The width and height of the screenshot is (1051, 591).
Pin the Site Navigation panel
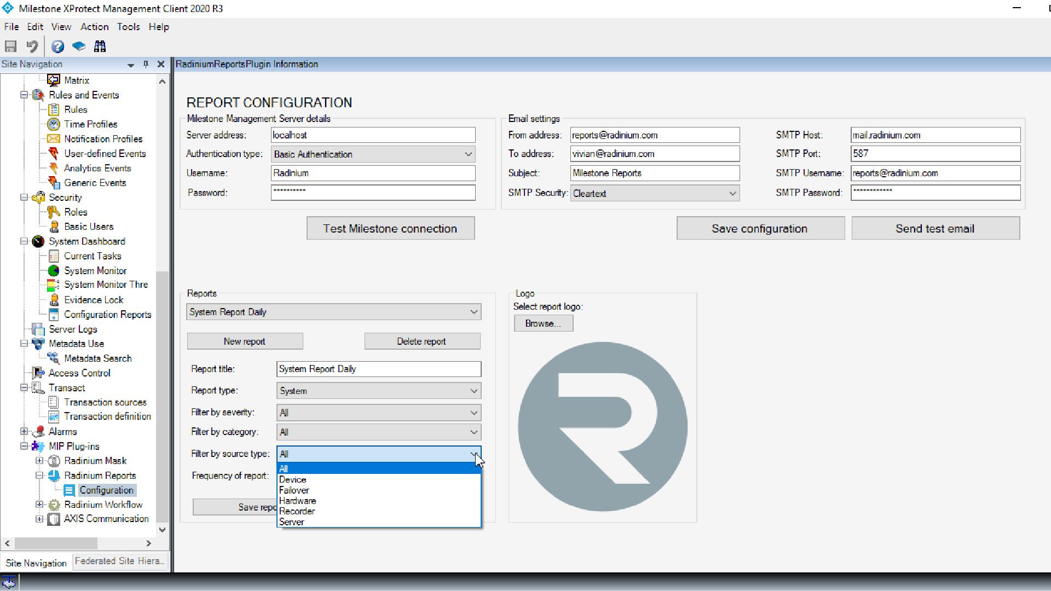pos(146,64)
